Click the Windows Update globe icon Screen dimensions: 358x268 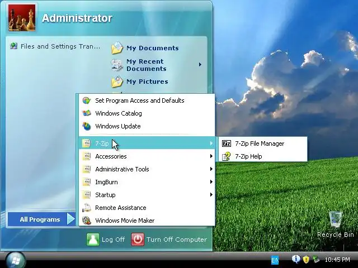(x=87, y=126)
